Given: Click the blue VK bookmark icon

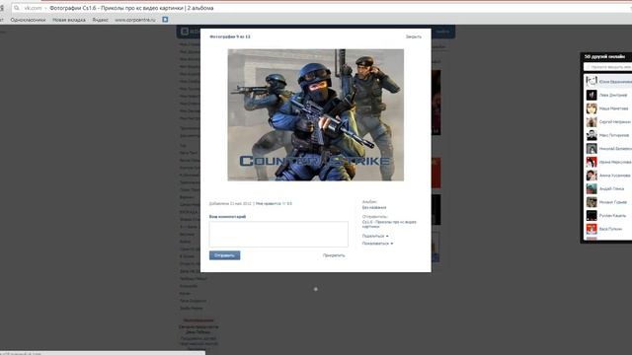Looking at the screenshot, I should tap(165, 20).
